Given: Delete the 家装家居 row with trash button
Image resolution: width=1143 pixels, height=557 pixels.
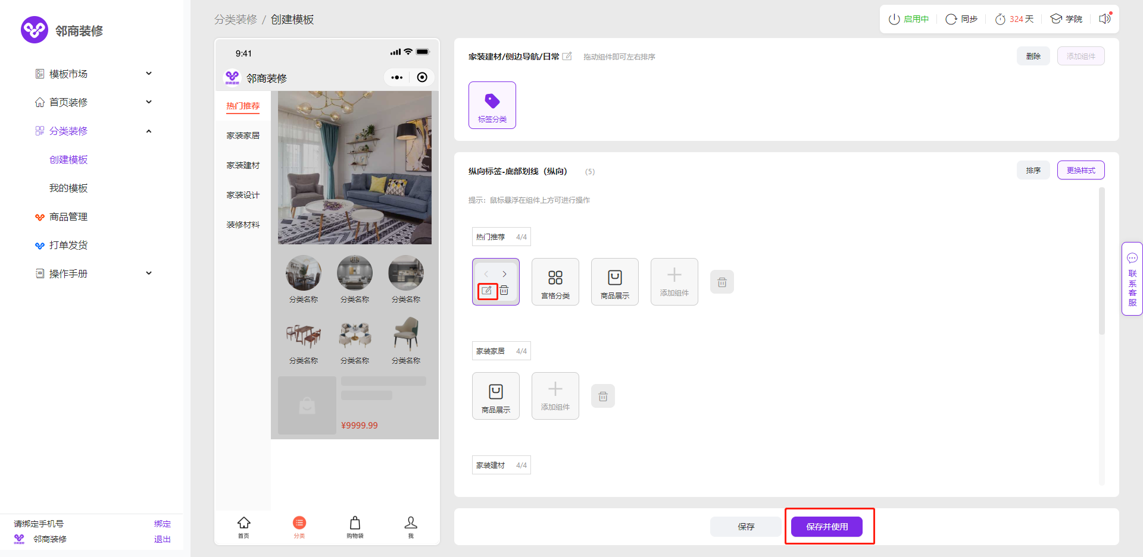Looking at the screenshot, I should point(603,396).
